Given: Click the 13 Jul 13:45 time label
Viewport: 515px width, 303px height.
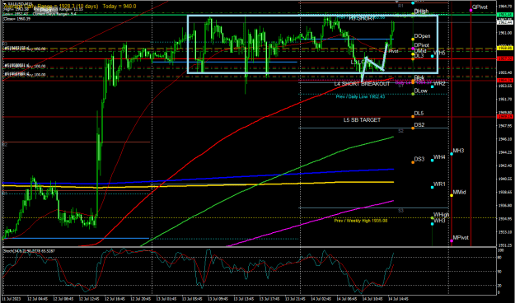Looking at the screenshot, I should coord(244,300).
